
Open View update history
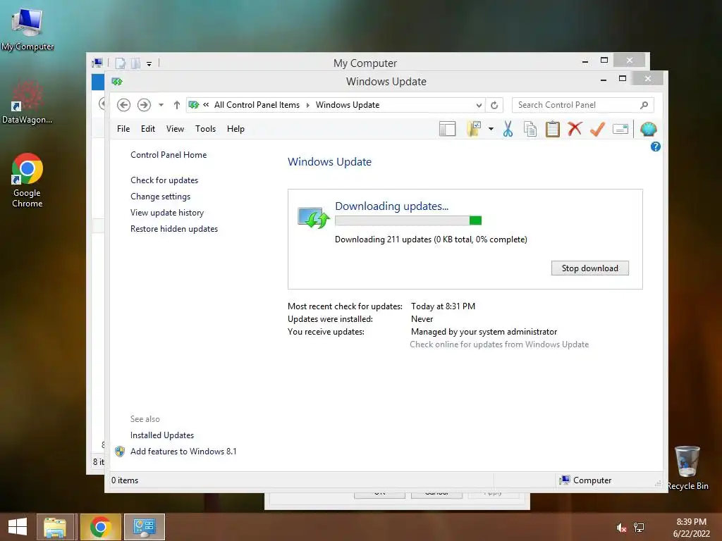(167, 213)
